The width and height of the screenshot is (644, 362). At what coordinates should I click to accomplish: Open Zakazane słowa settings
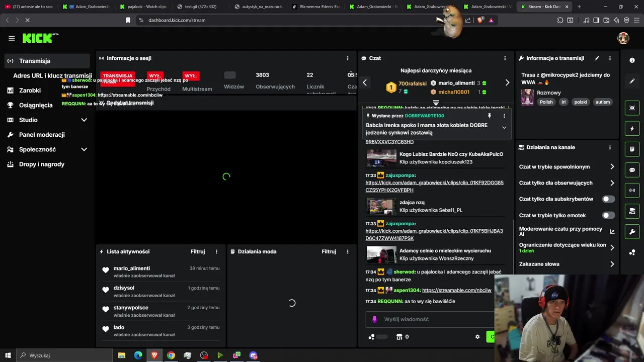pyautogui.click(x=567, y=264)
